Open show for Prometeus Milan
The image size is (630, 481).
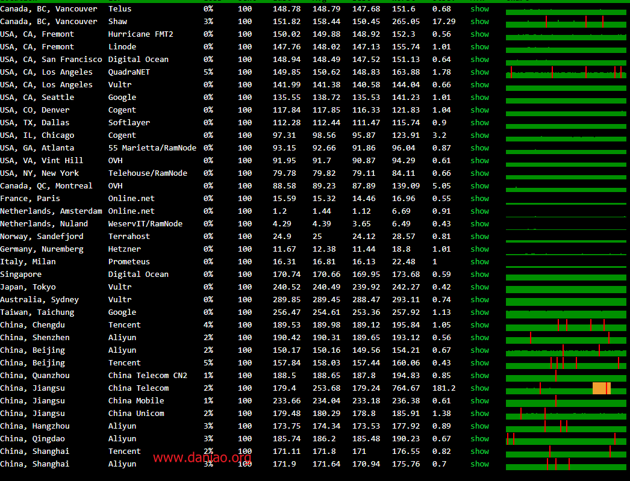(x=480, y=262)
